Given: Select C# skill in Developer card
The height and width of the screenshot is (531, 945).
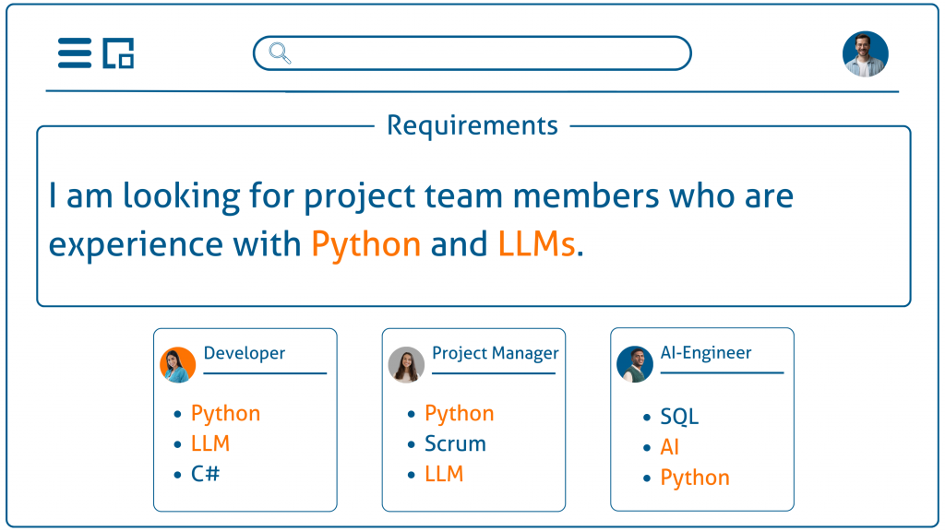Looking at the screenshot, I should (x=206, y=474).
